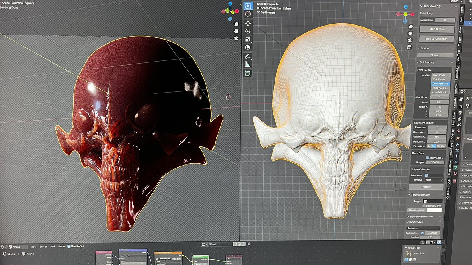Open green Object Data tab in Properties editor
Image resolution: width=472 pixels, height=265 pixels.
coord(455,167)
